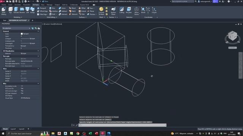Click the 3 Point UCS tool
The height and width of the screenshot is (136, 243).
pyautogui.click(x=154, y=10)
